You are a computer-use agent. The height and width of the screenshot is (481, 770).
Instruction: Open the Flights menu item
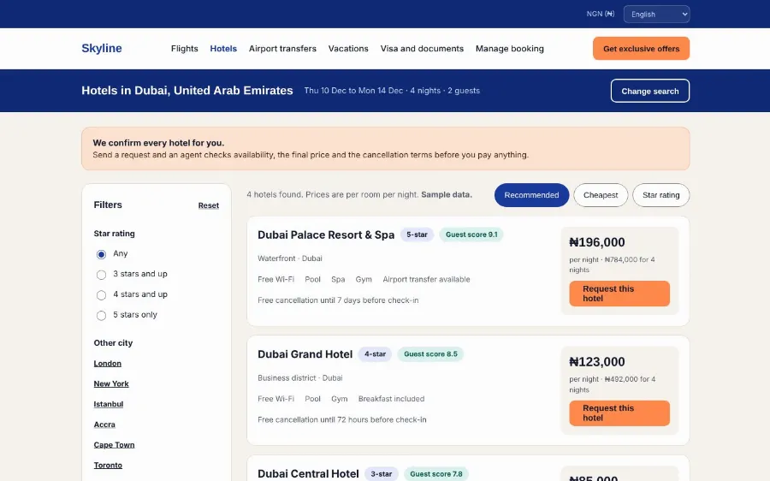[184, 49]
